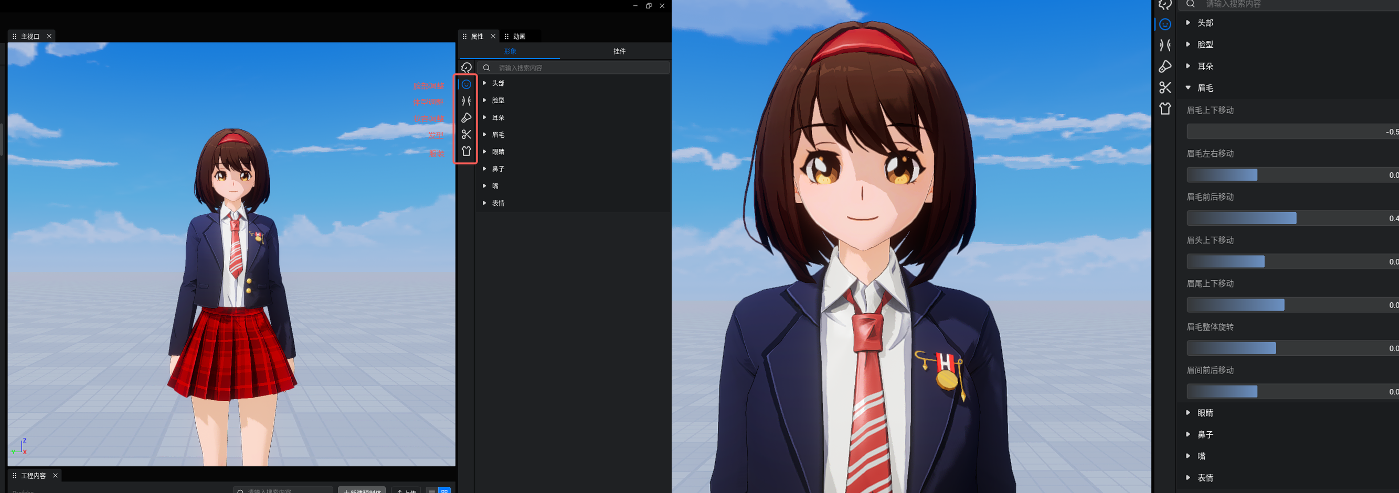Restore down the application window
Image resolution: width=1399 pixels, height=493 pixels.
(649, 6)
